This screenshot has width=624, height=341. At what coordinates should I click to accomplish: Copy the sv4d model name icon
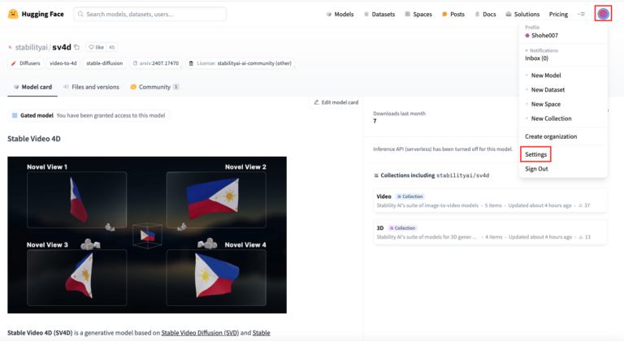77,48
